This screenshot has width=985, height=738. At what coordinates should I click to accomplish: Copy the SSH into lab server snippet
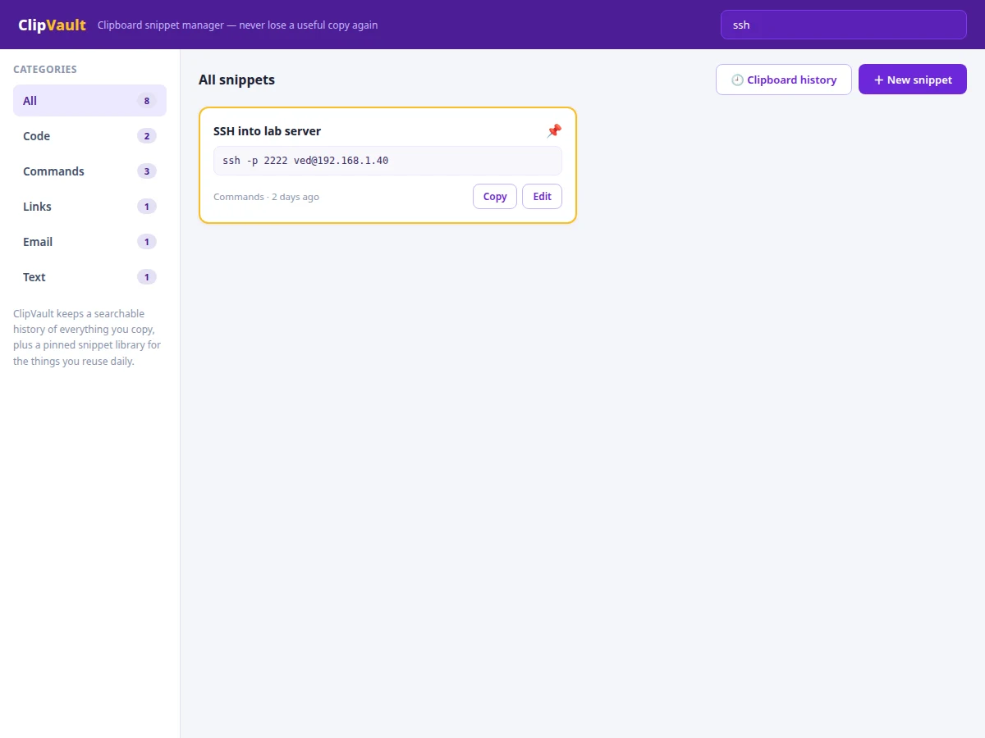coord(495,197)
